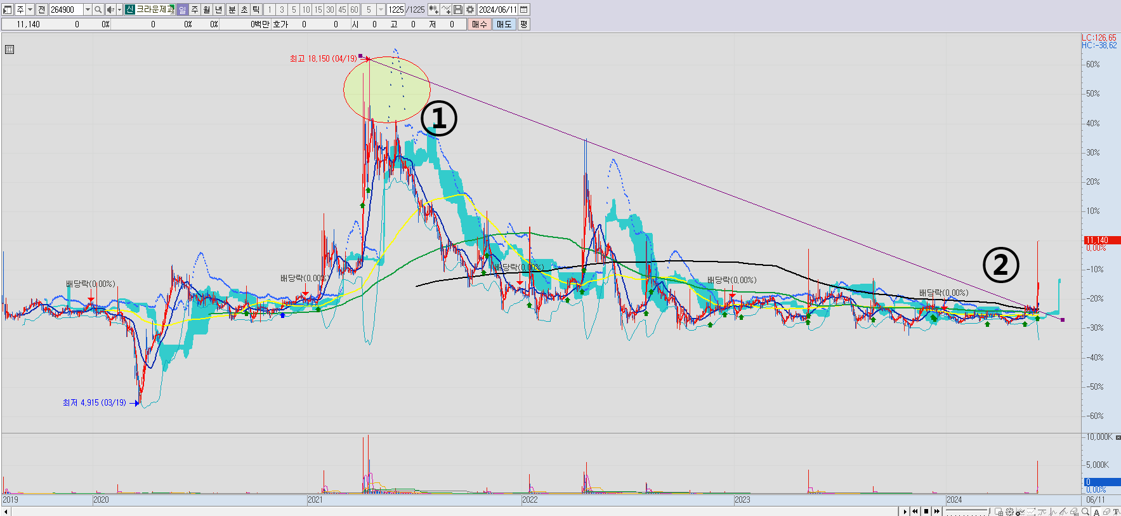Click the 최고 18,150 (04/19) high label
Viewport: 1121px width, 516px height.
[x=324, y=58]
